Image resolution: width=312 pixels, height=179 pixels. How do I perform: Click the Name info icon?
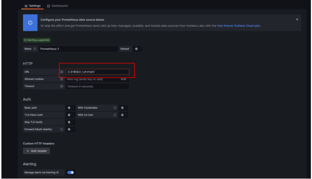point(35,49)
